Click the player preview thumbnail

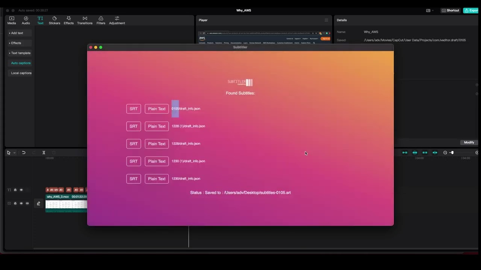[265, 38]
